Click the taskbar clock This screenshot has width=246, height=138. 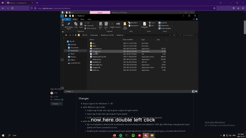pos(241,135)
